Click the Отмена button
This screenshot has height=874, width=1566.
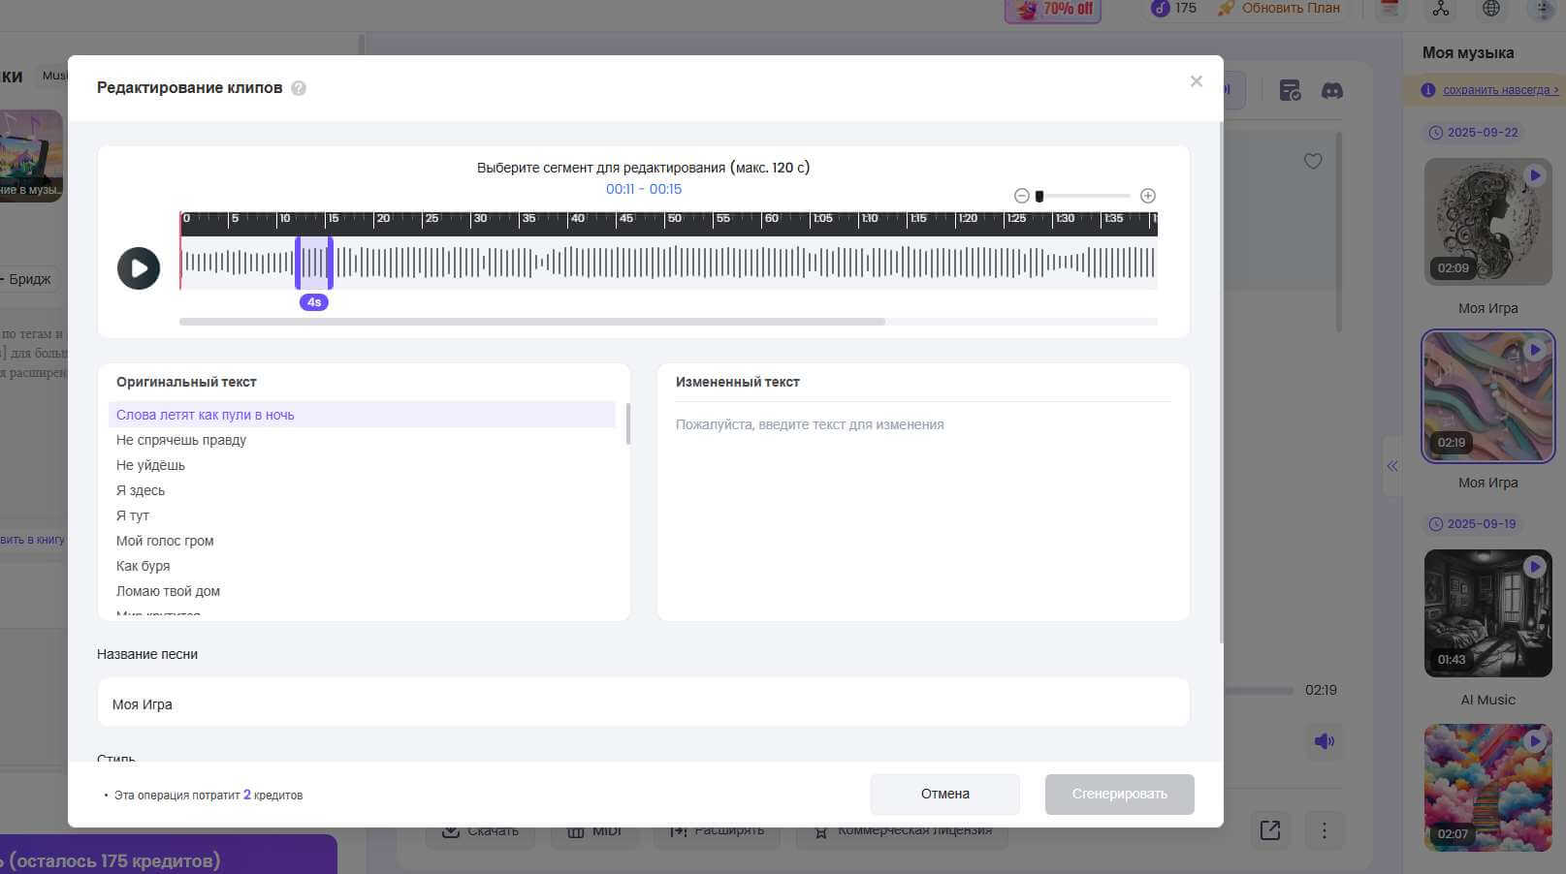click(x=944, y=794)
